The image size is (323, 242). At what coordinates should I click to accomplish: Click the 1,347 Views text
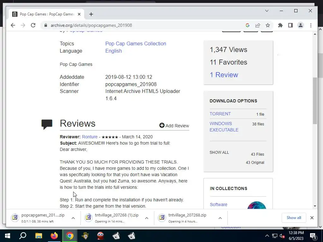point(228,49)
